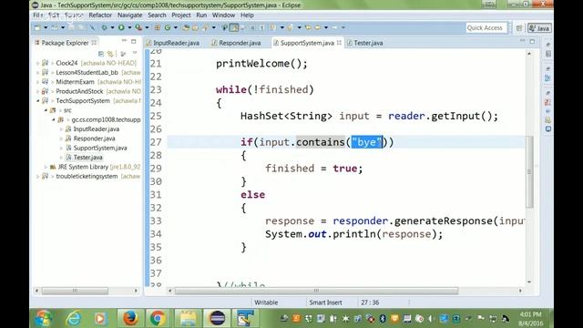
Task: Click the green Run toolbar icon
Action: 121,27
